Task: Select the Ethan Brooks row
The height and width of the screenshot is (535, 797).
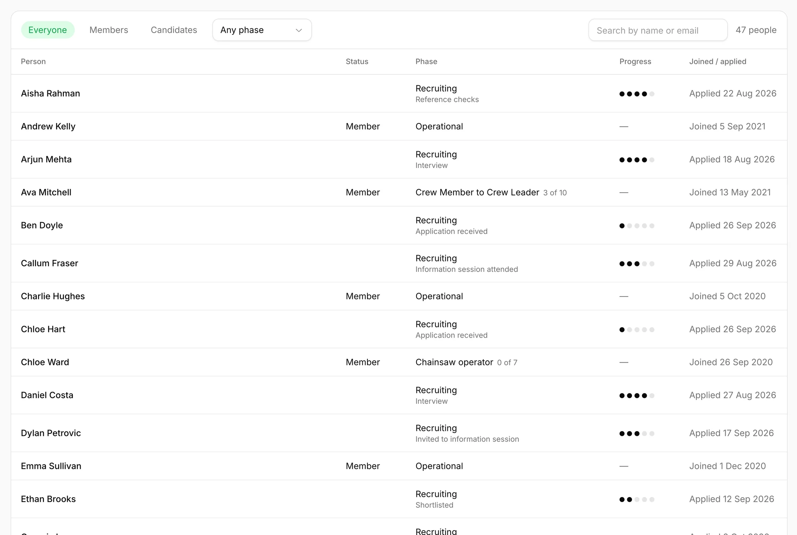Action: point(399,499)
